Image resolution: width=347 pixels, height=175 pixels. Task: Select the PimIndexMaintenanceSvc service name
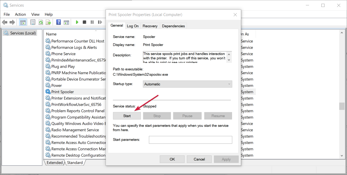[79, 60]
